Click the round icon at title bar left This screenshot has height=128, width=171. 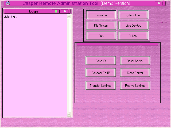[8, 3]
